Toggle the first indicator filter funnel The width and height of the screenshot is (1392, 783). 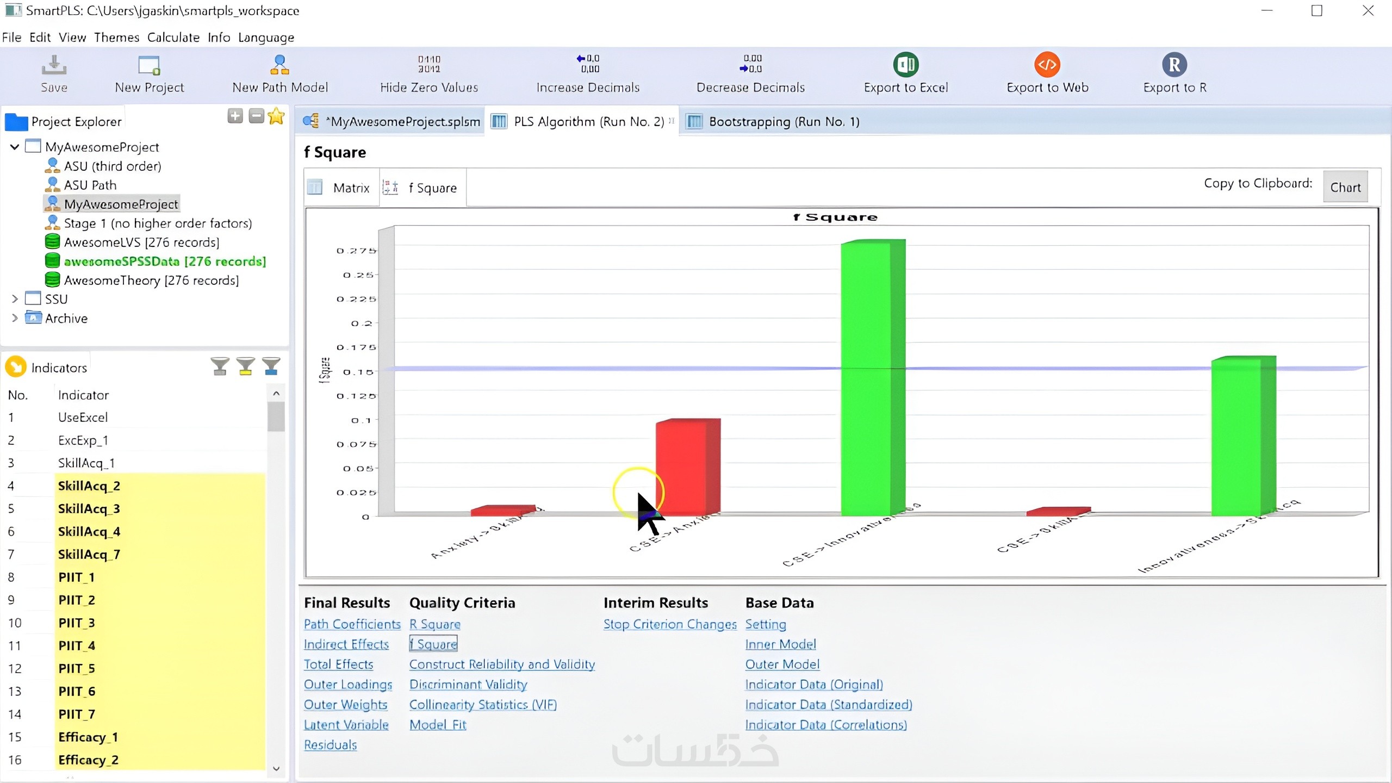coord(220,366)
